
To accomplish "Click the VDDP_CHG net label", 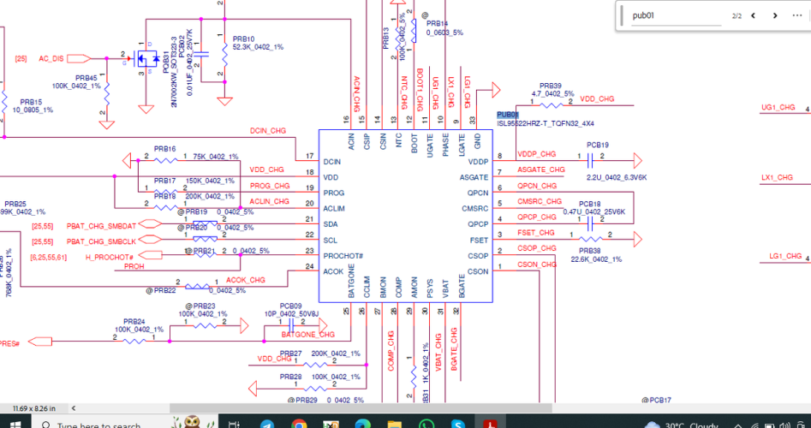I will pos(536,153).
